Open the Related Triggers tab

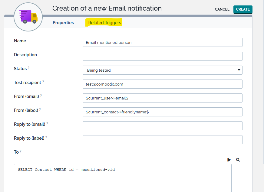point(104,23)
